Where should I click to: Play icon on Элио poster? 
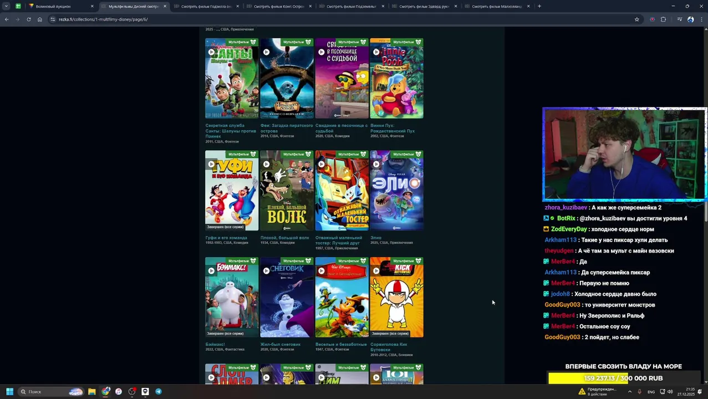coord(376,164)
